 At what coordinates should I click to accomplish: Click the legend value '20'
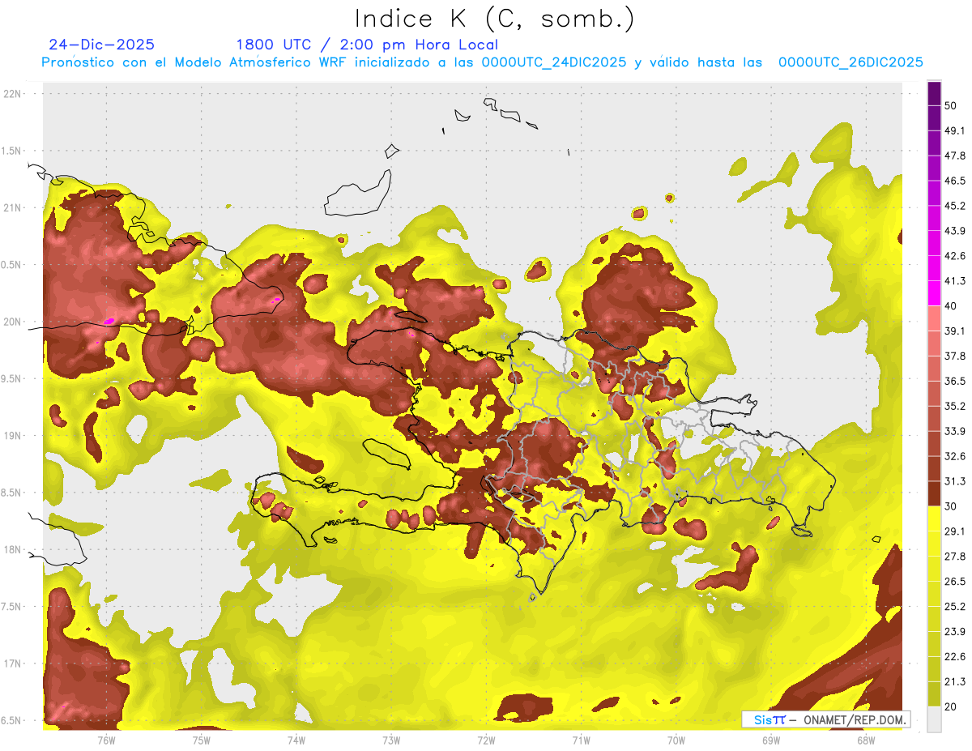[951, 706]
